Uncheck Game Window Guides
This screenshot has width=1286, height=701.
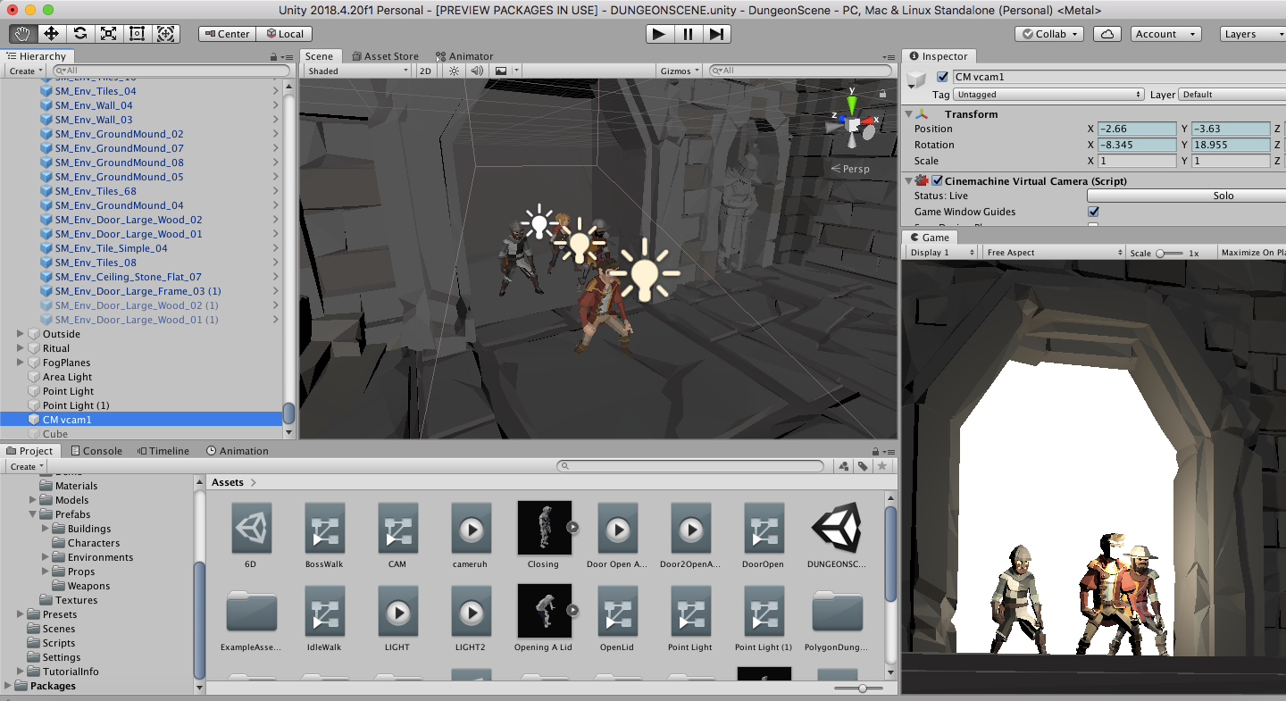point(1093,212)
